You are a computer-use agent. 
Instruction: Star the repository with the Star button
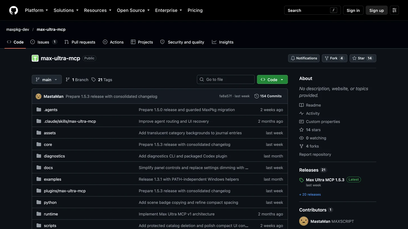click(363, 58)
